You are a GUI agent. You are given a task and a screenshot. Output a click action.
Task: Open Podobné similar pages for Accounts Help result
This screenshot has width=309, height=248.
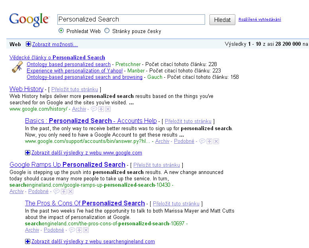click(184, 141)
